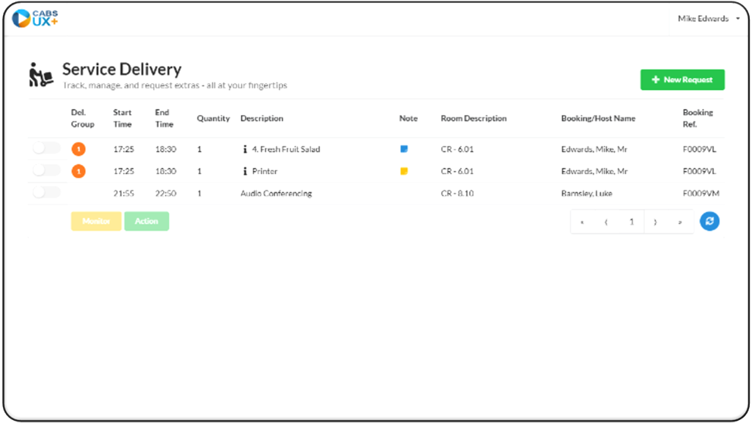The image size is (752, 423).
Task: Open the yellow note on Printer row
Action: point(404,171)
